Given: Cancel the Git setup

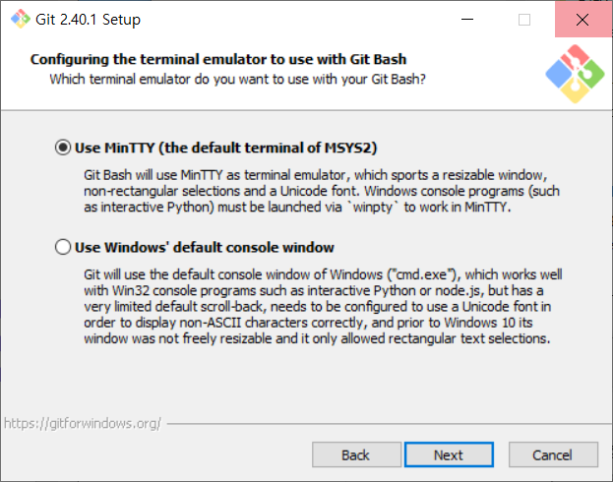Looking at the screenshot, I should (x=553, y=454).
